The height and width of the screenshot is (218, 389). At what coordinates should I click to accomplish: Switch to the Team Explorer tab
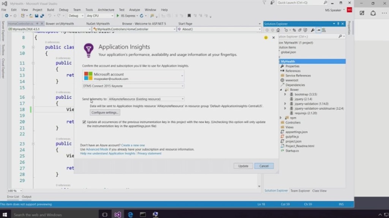point(300,191)
